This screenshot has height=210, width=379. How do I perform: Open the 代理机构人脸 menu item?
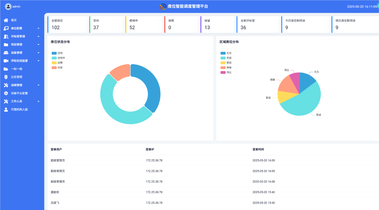(x=19, y=110)
